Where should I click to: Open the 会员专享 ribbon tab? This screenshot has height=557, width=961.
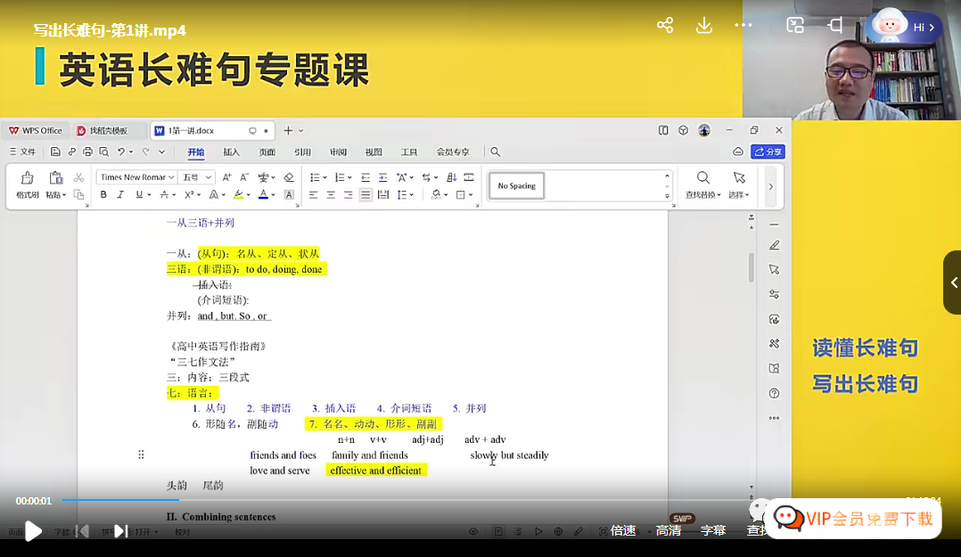coord(453,152)
